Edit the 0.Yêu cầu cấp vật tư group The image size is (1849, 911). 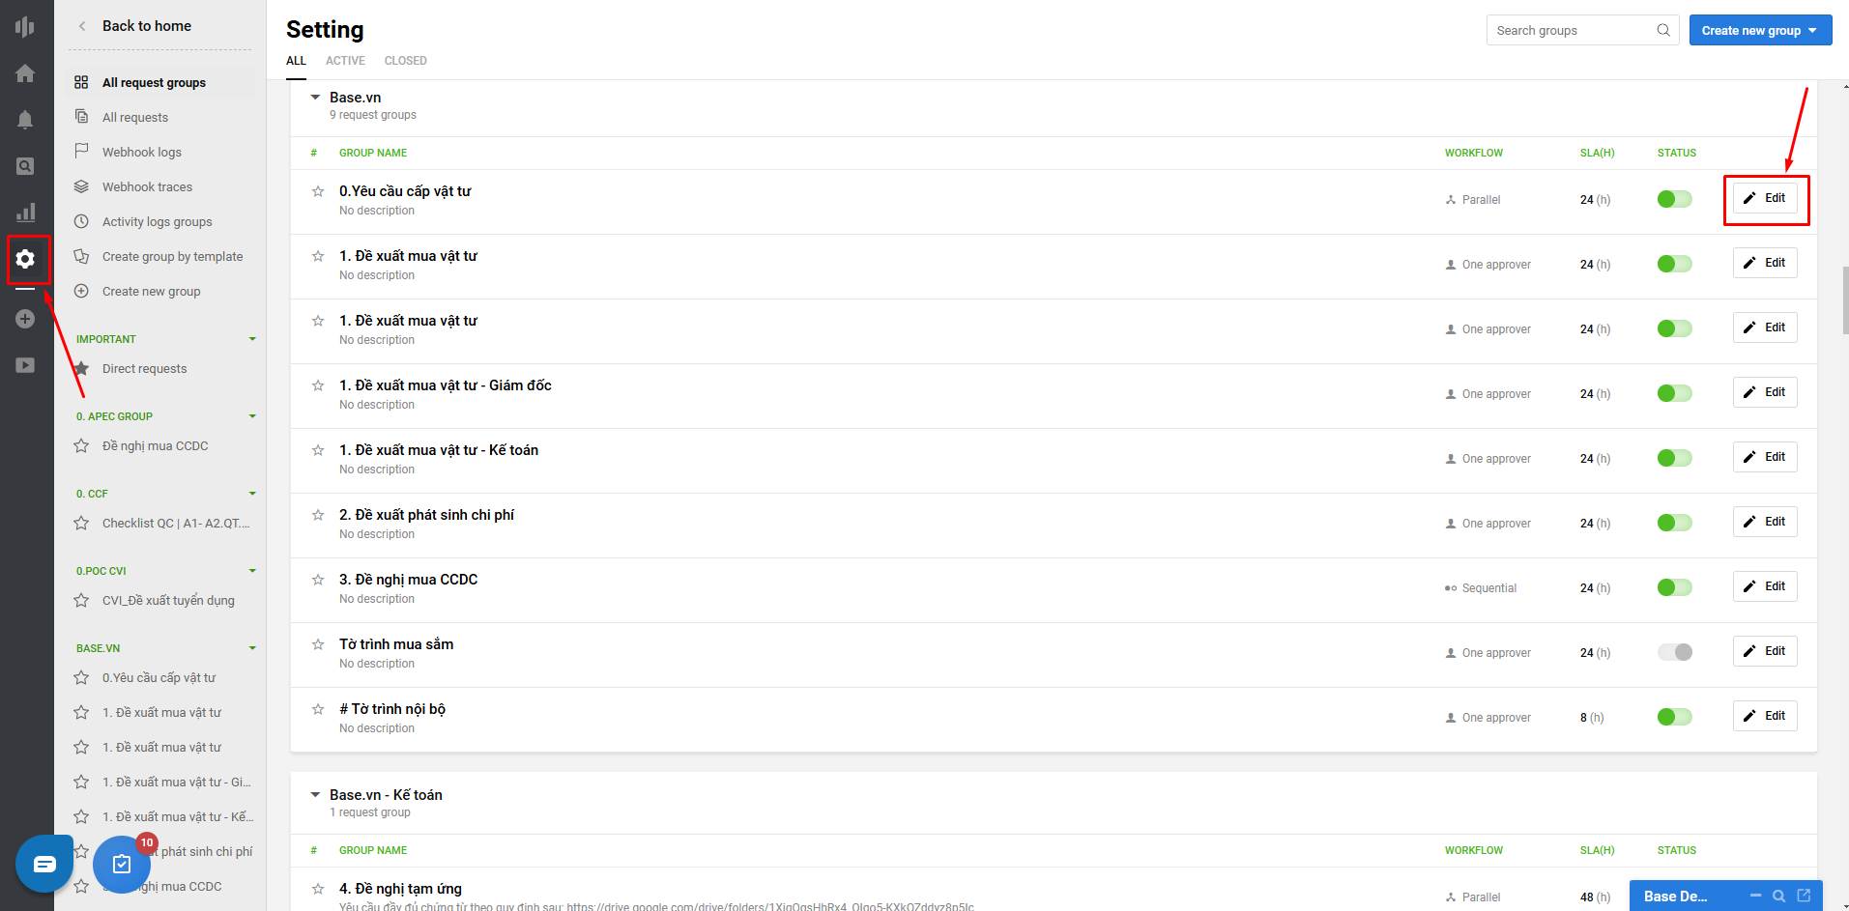click(1765, 198)
